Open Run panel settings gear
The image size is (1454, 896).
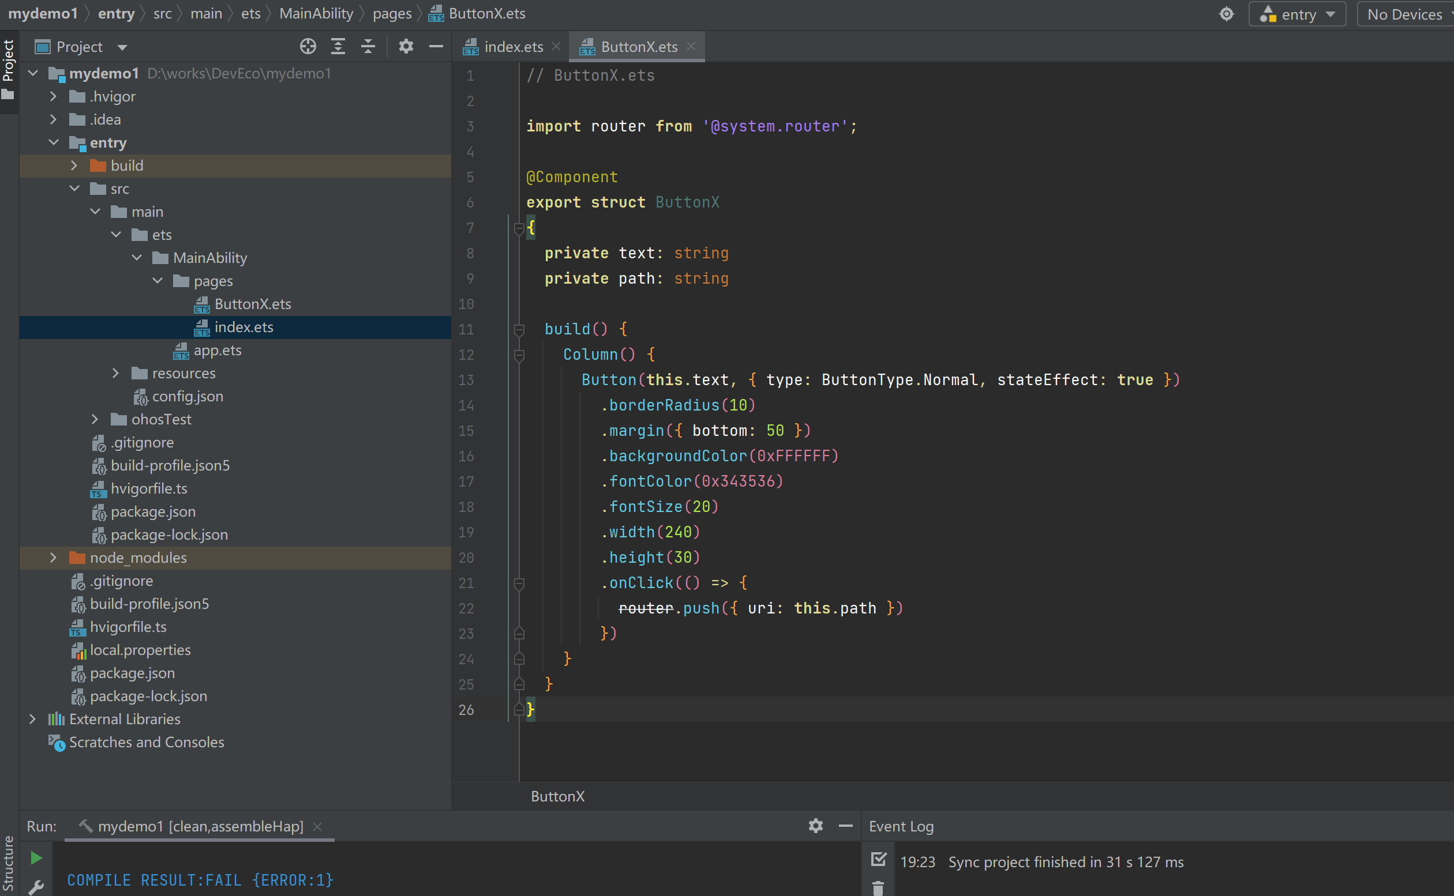point(816,826)
